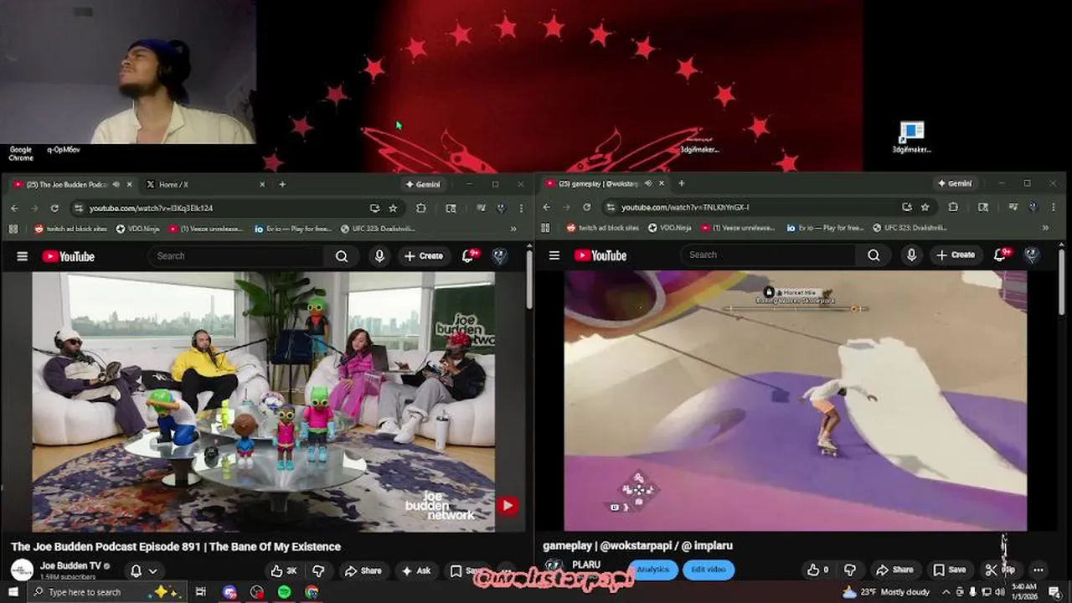1072x603 pixels.
Task: Open account avatar menu in right YouTube
Action: [x=1032, y=255]
